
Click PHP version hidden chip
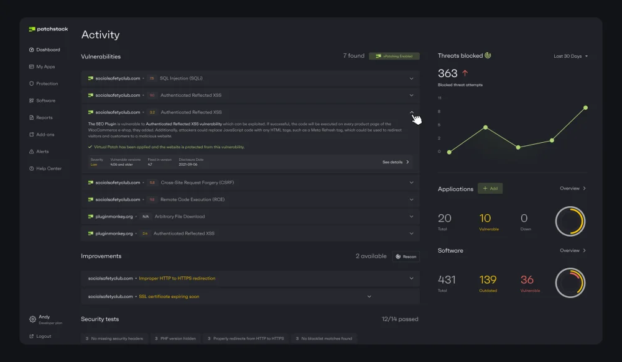pos(175,338)
